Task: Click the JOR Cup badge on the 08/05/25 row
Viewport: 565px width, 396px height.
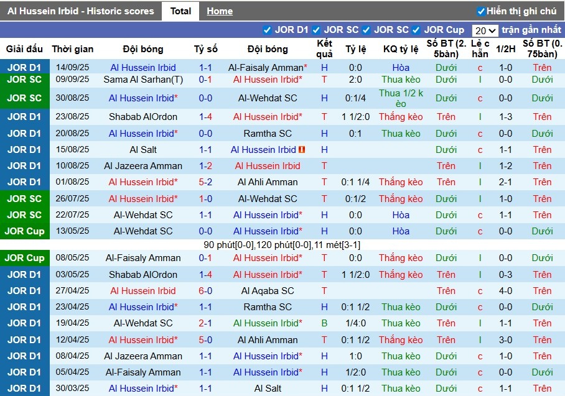Action: coord(25,258)
